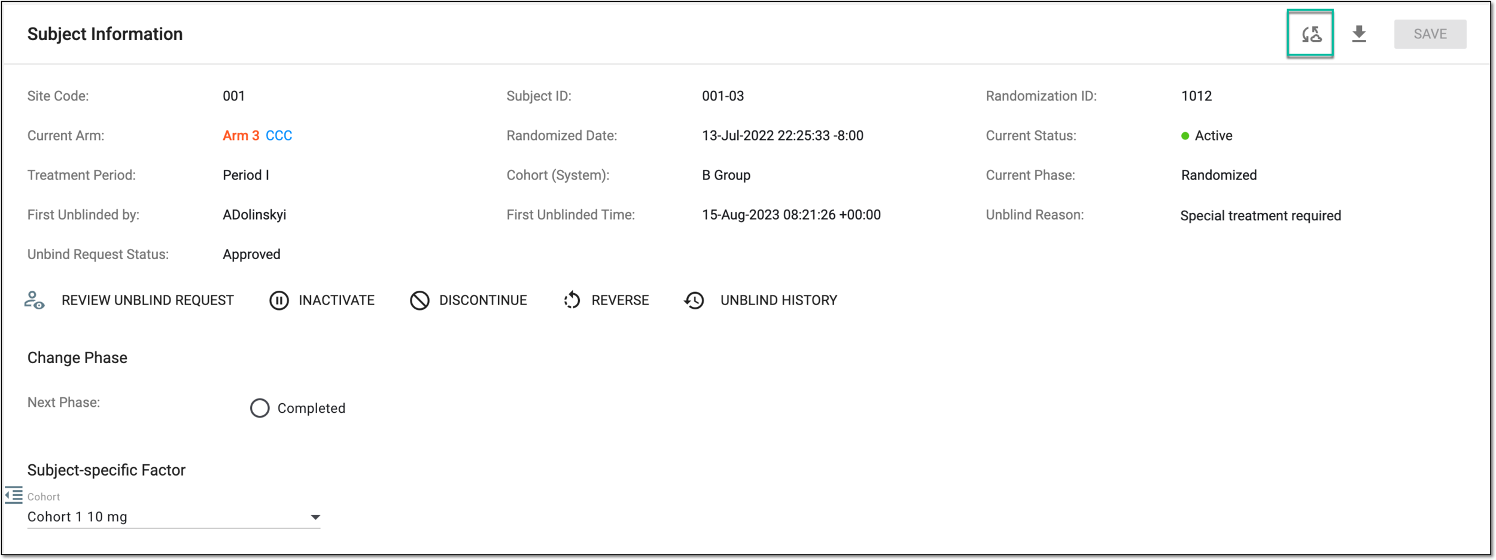The height and width of the screenshot is (560, 1496).
Task: Click the Change Phase heading
Action: coord(77,358)
